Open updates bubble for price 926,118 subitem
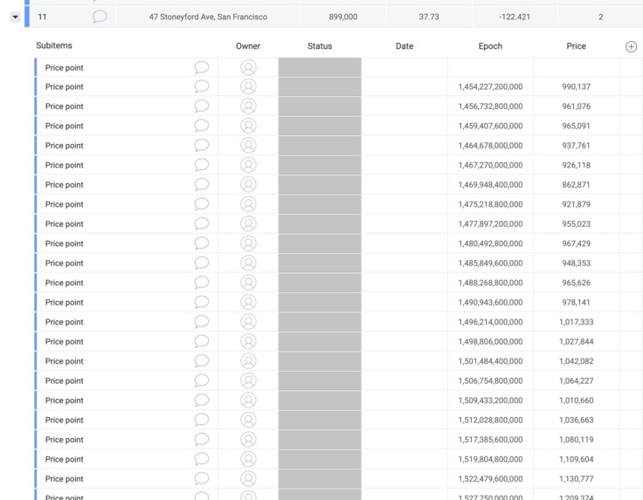643x500 pixels. coord(201,166)
